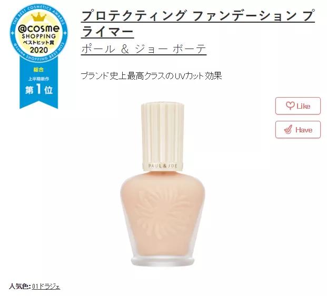Mark product as Have
This screenshot has height=296, width=327.
coord(298,130)
